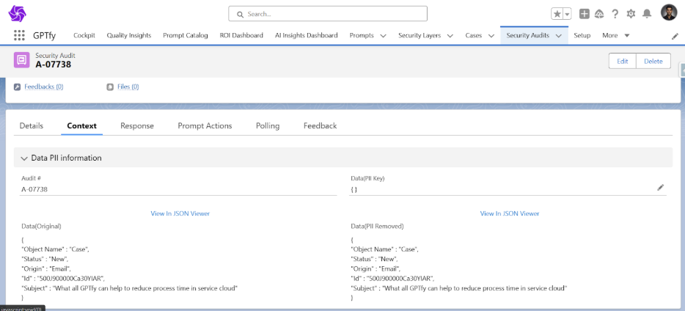This screenshot has width=685, height=311.
Task: Open the notifications bell
Action: coord(647,14)
